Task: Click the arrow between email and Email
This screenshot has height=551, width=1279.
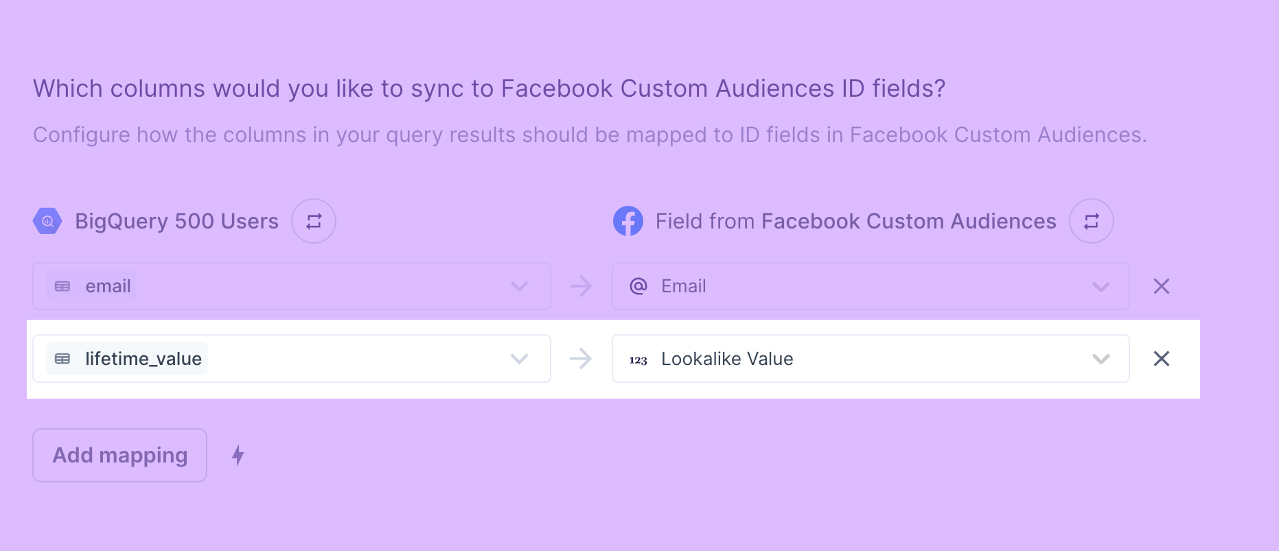Action: 581,286
